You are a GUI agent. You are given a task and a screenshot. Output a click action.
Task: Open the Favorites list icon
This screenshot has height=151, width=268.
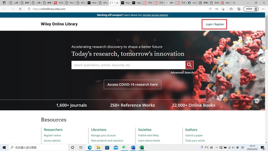[x=231, y=9]
